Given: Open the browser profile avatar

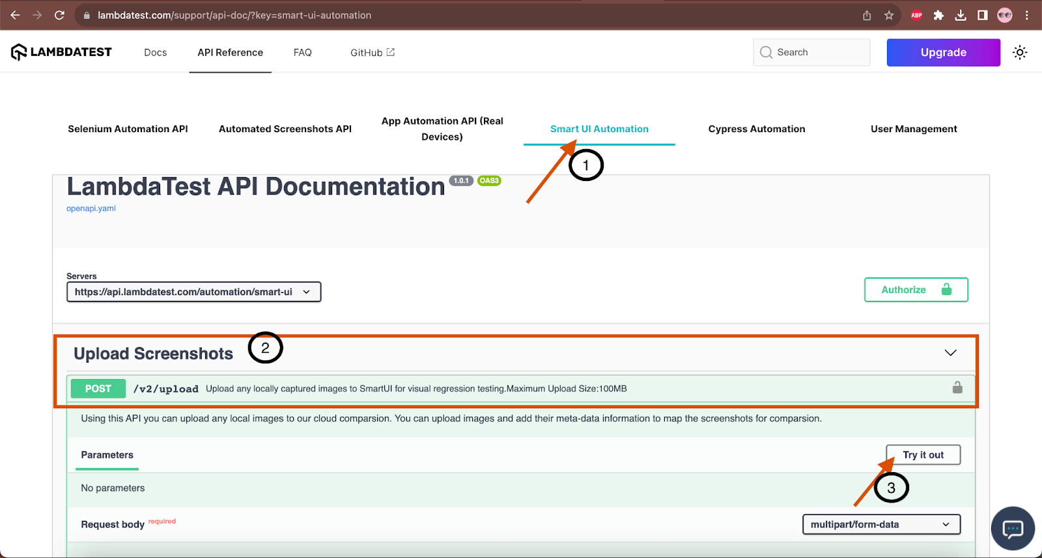Looking at the screenshot, I should tap(1005, 15).
